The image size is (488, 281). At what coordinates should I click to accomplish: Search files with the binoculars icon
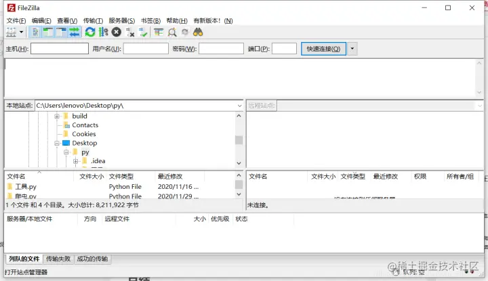click(198, 32)
